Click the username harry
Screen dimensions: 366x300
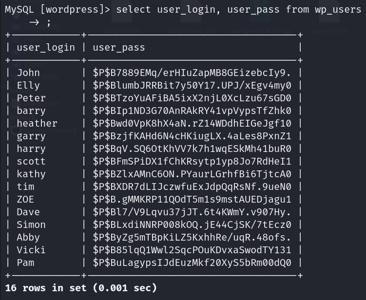click(31, 149)
